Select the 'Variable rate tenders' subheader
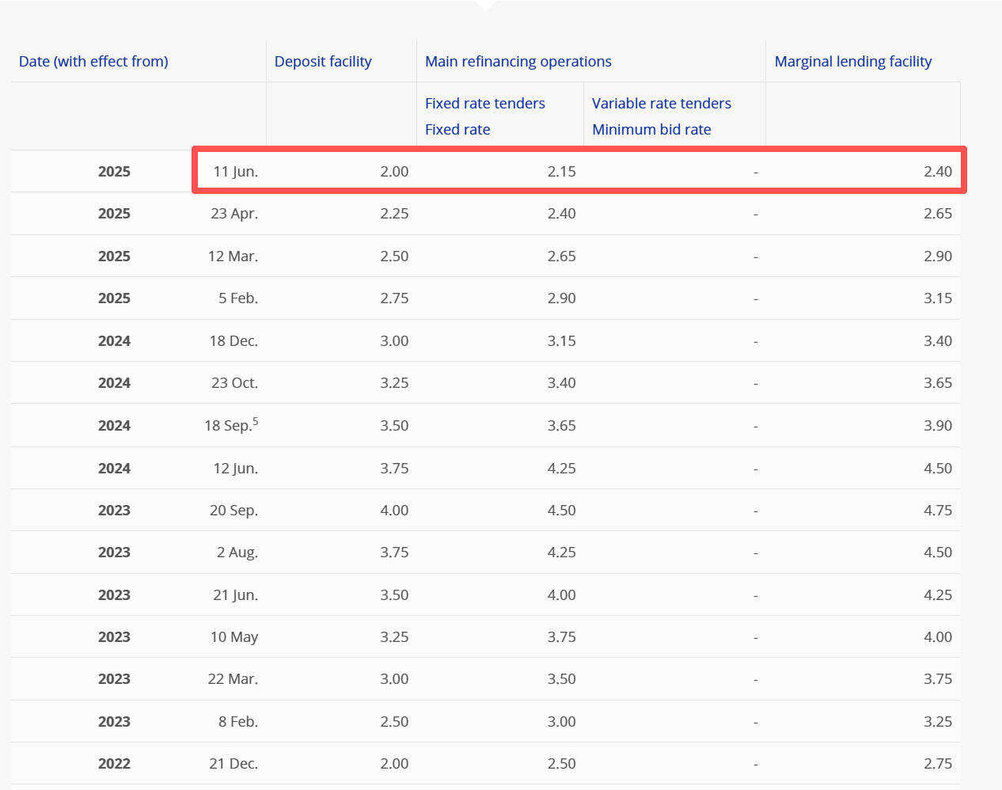1002x790 pixels. click(661, 104)
